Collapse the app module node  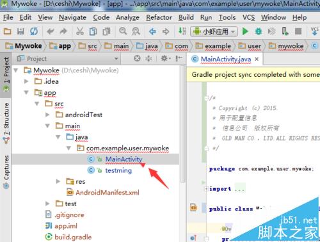[26, 92]
